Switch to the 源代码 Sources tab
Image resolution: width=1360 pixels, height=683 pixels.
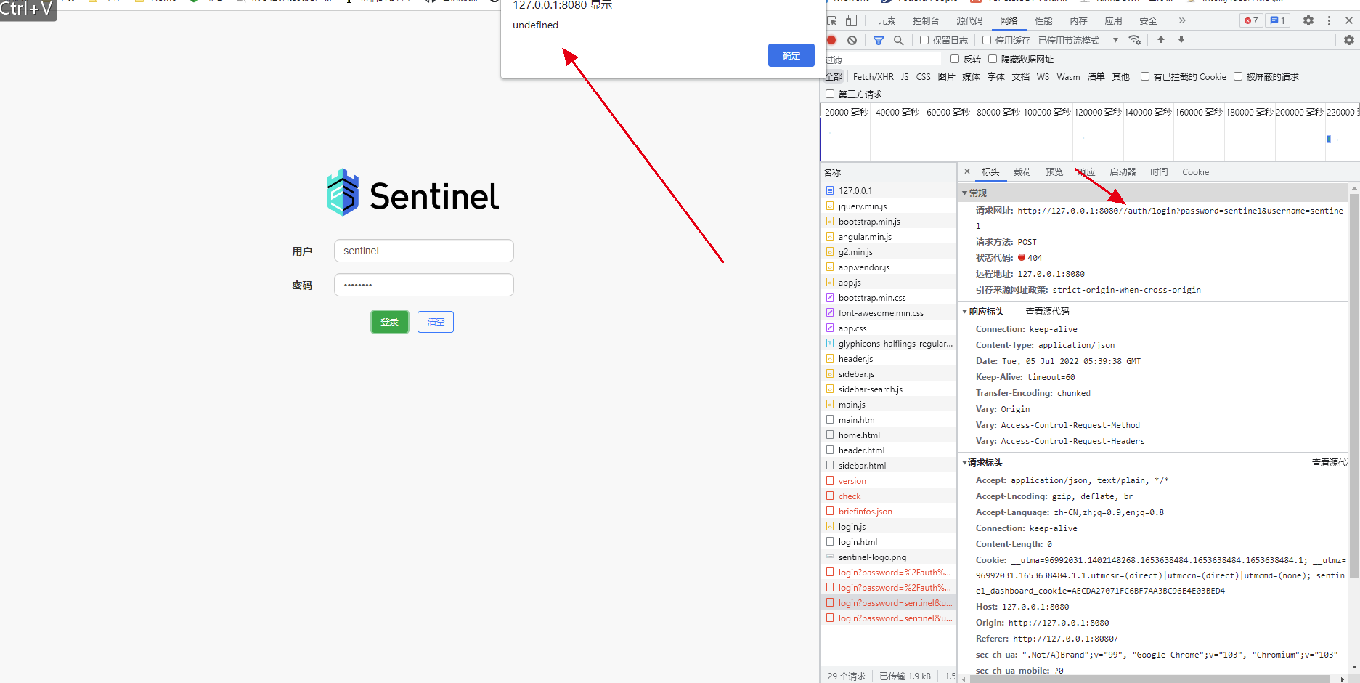[969, 20]
